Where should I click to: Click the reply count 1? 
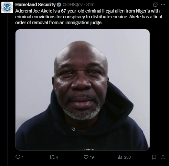(23, 157)
